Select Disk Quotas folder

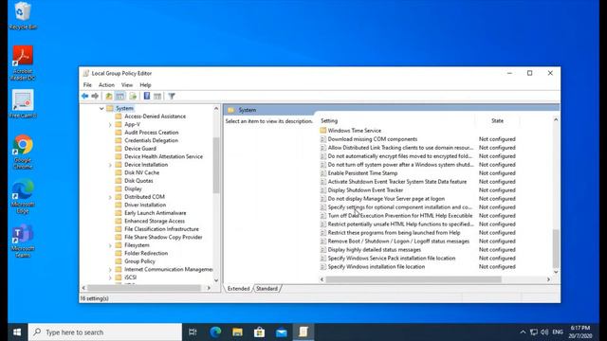[x=138, y=181]
